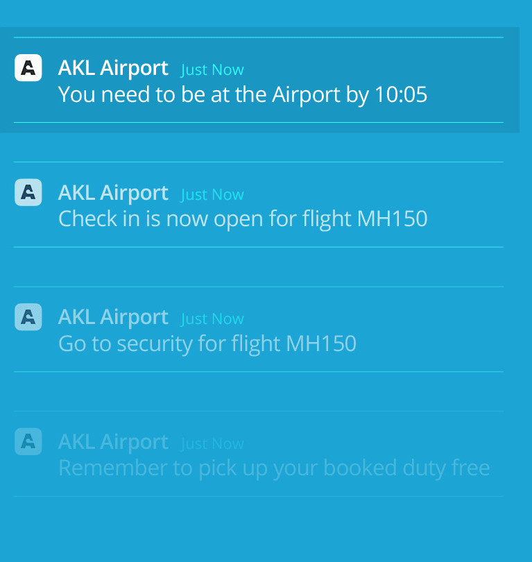Viewport: 532px width, 562px height.
Task: Click the "Just Now" timestamp on the top notification
Action: pos(212,69)
